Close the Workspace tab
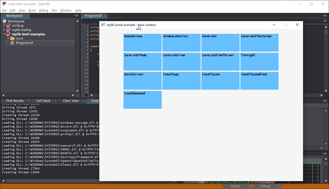 coord(28,16)
